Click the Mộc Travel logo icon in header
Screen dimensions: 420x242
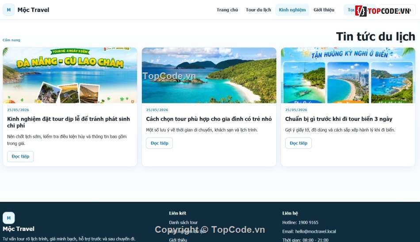tap(8, 10)
